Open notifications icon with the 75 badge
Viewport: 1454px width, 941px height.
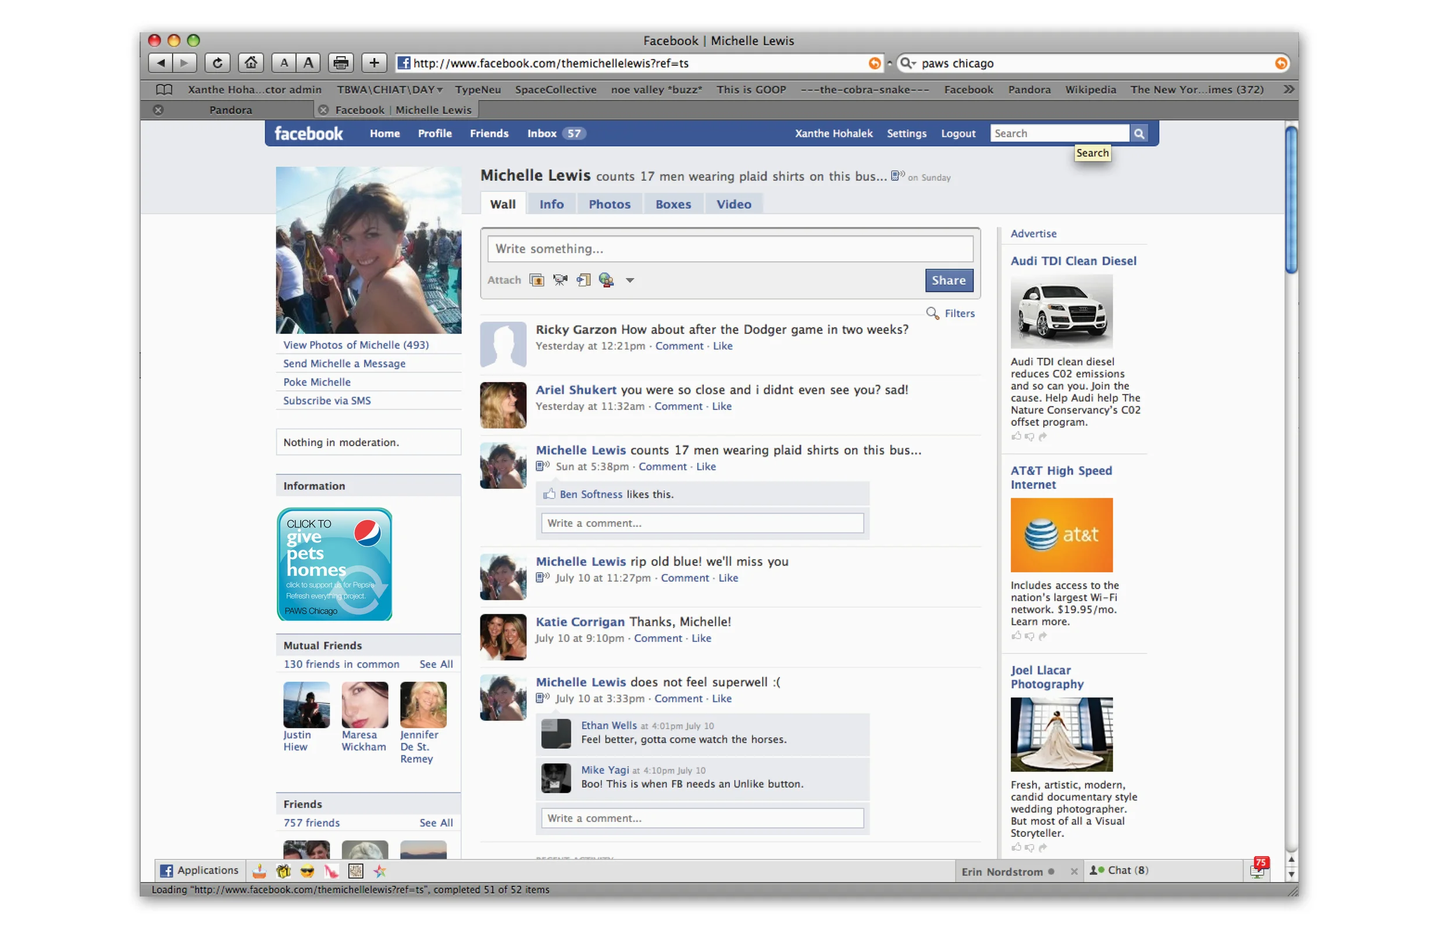coord(1259,868)
